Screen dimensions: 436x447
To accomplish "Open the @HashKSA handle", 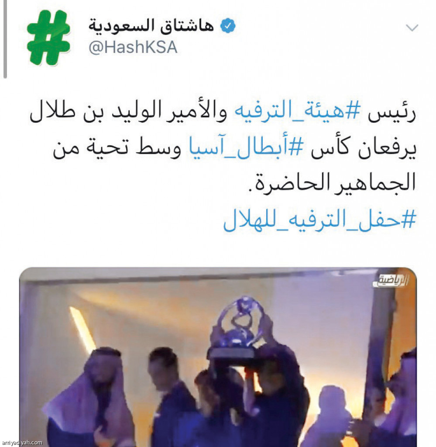I will coord(133,47).
